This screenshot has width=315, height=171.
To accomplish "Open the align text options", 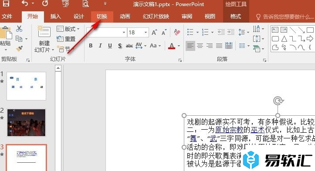I will tap(258, 39).
